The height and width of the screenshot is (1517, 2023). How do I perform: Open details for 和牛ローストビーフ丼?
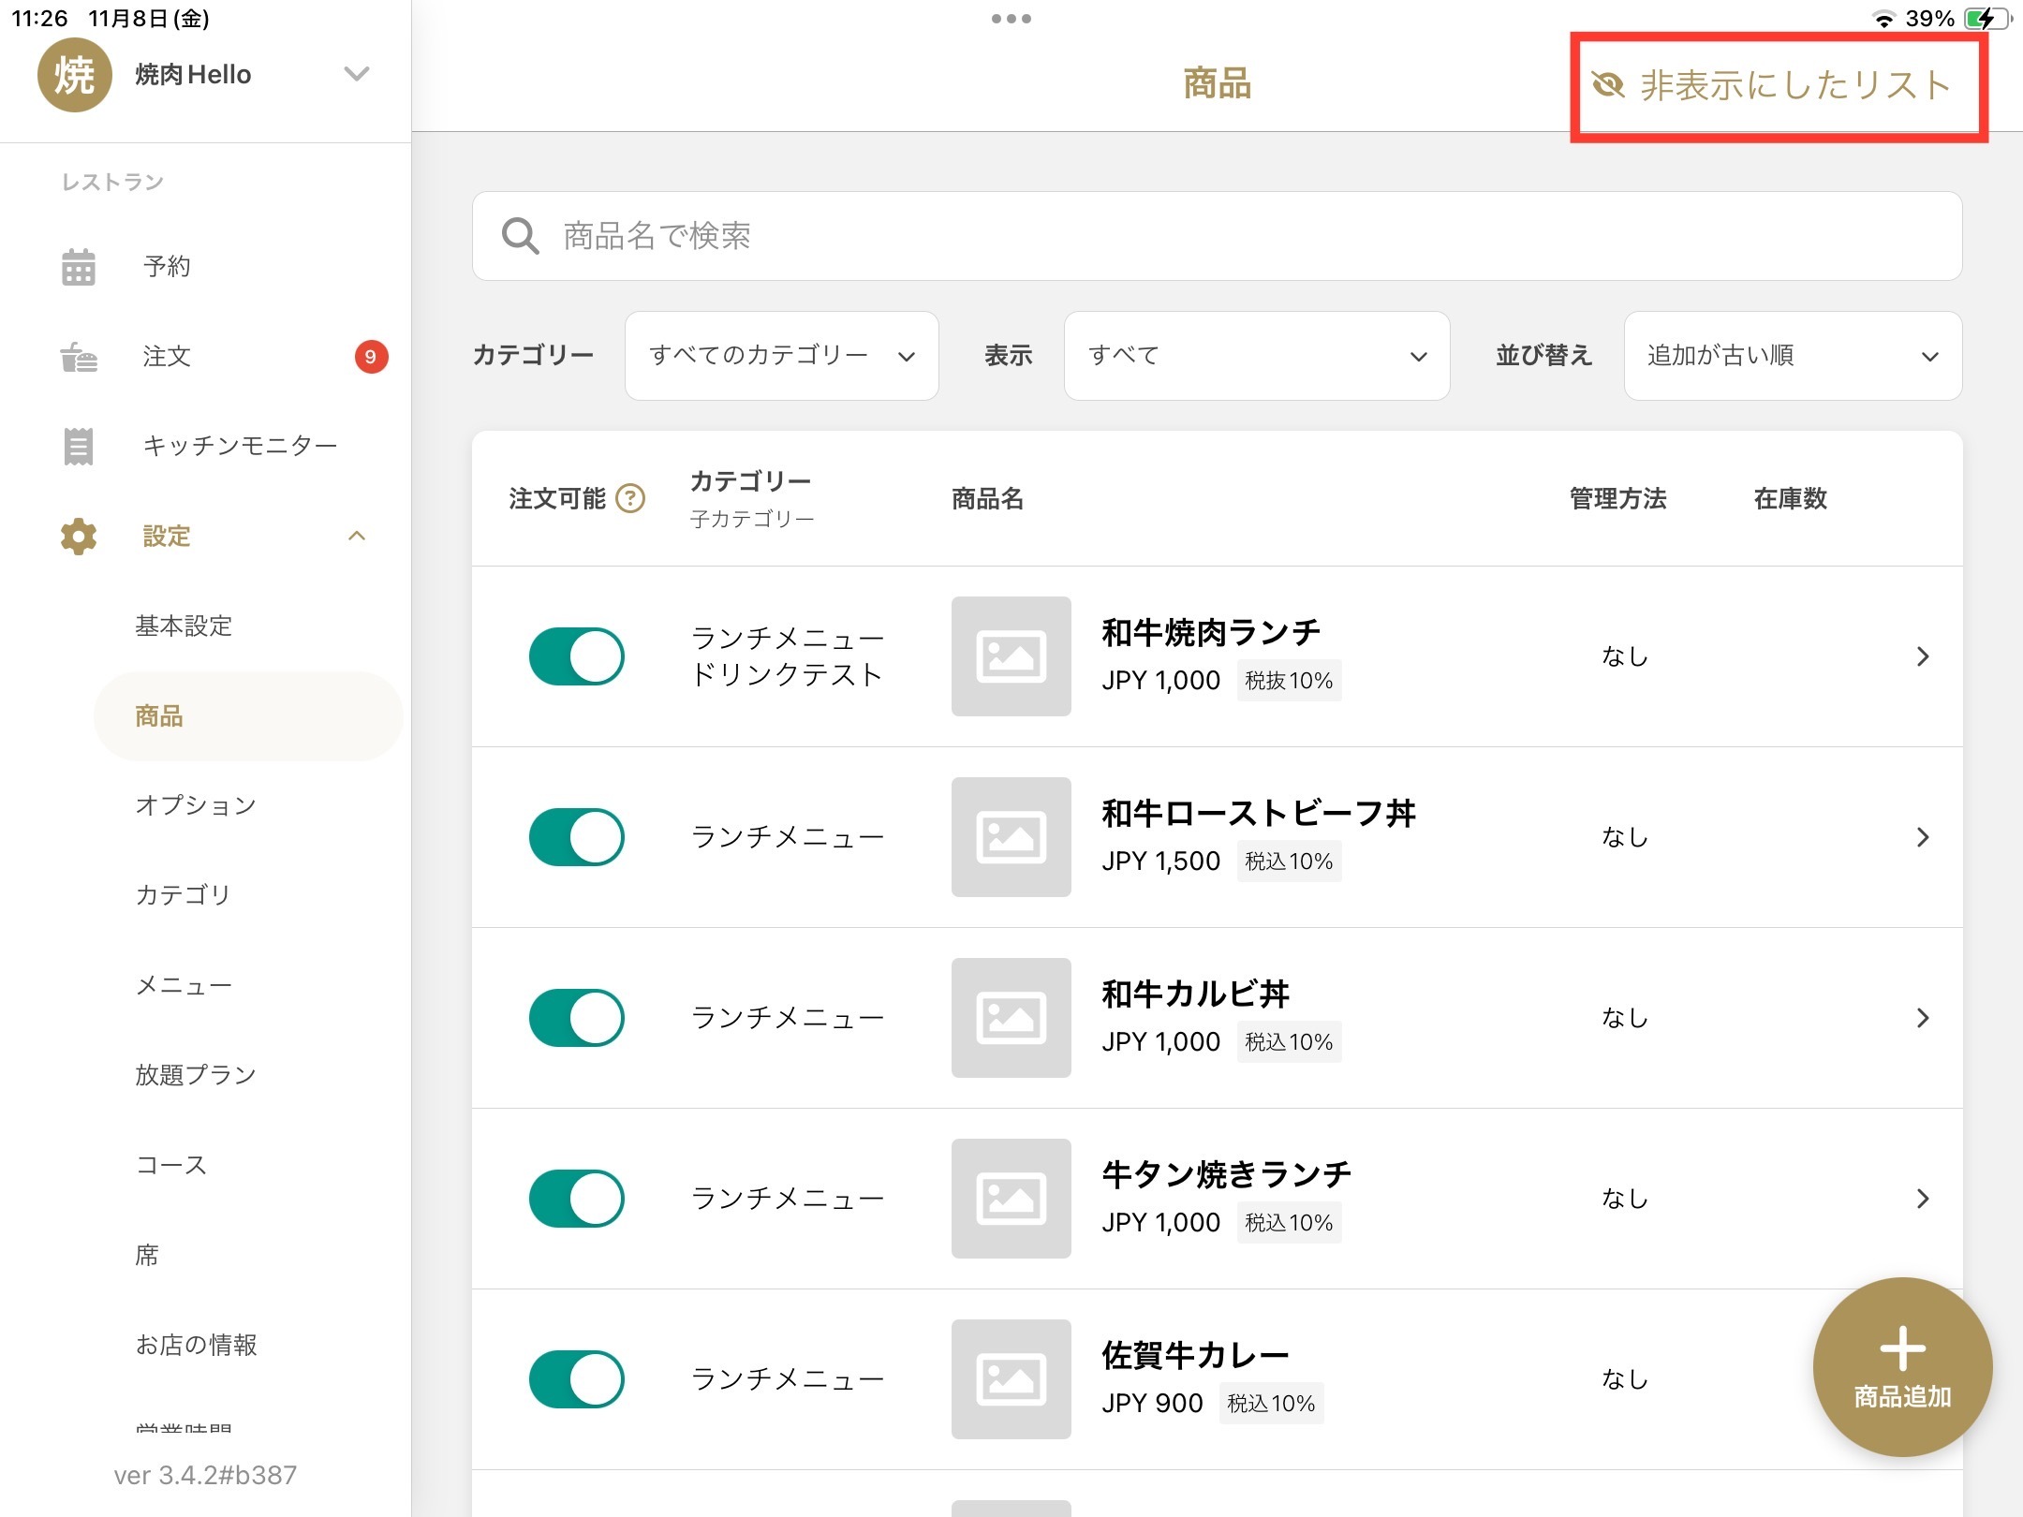pos(1922,837)
